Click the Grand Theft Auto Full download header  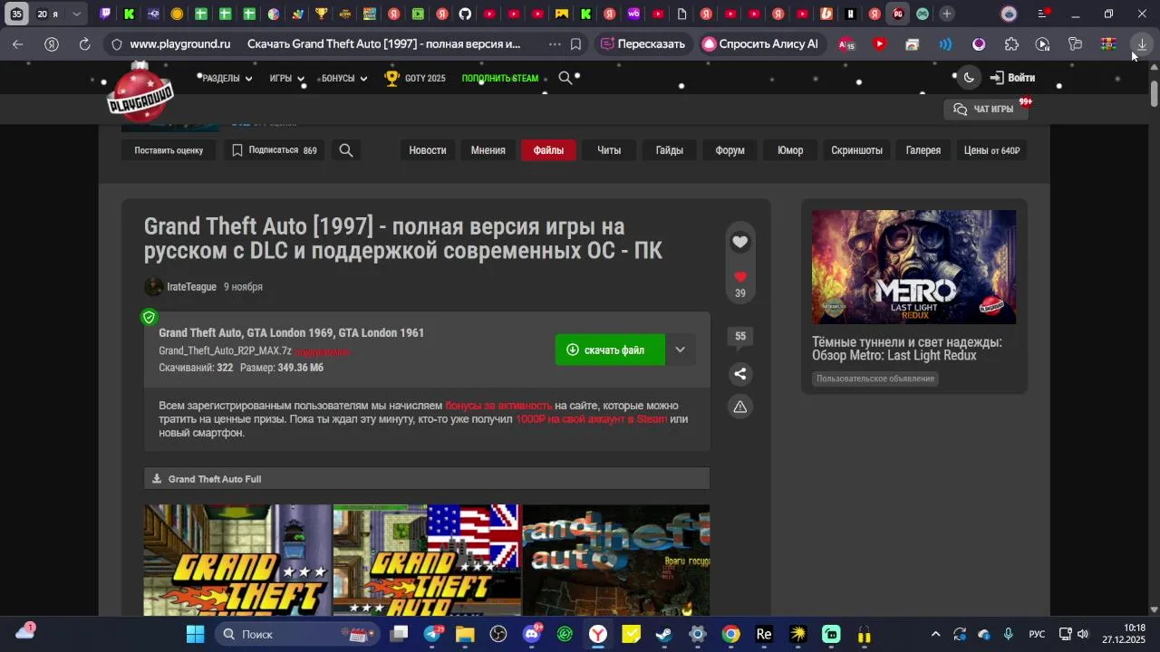(x=427, y=479)
